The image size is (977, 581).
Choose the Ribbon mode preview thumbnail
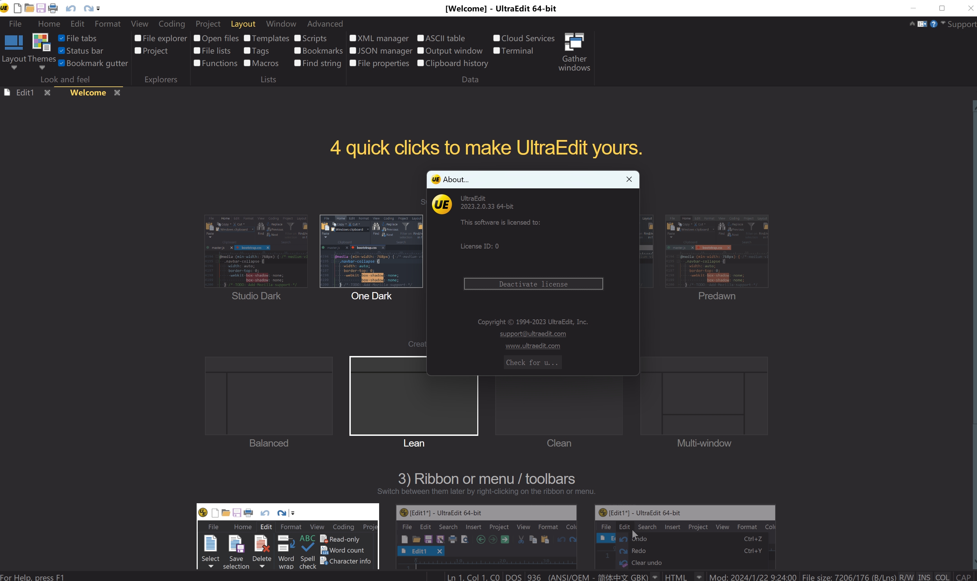pyautogui.click(x=288, y=536)
